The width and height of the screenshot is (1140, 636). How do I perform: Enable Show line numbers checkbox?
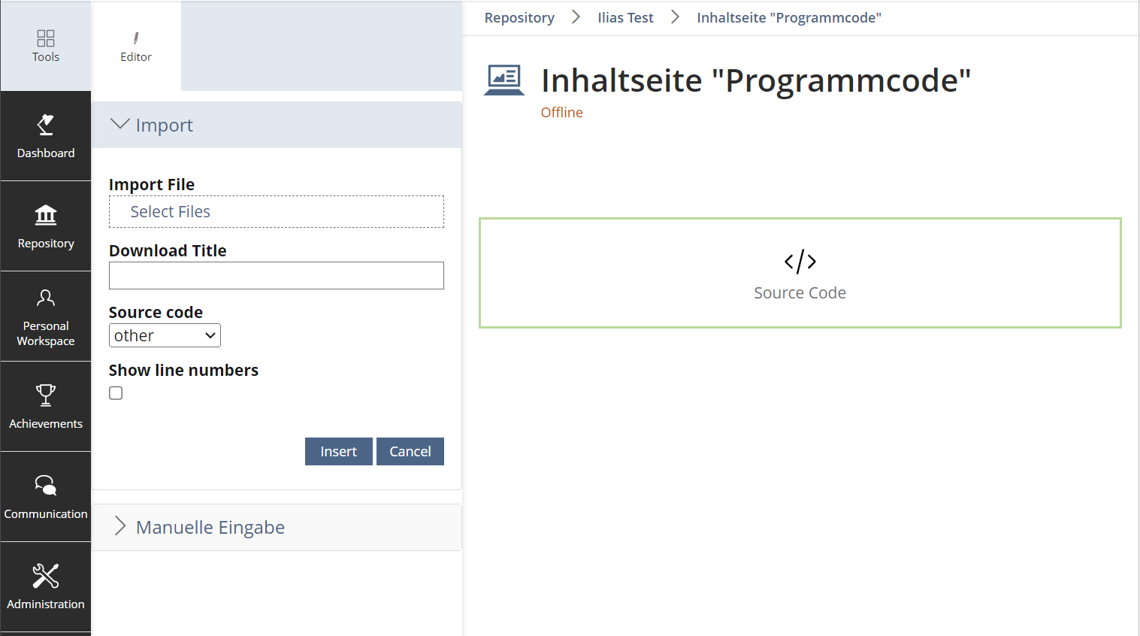coord(116,393)
